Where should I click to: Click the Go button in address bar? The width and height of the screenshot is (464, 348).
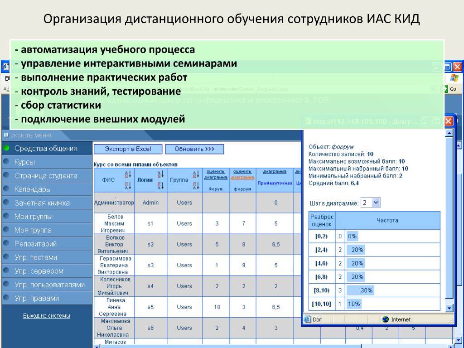(x=450, y=89)
